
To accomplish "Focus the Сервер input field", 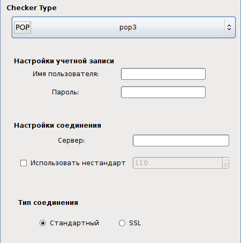I will [181, 141].
